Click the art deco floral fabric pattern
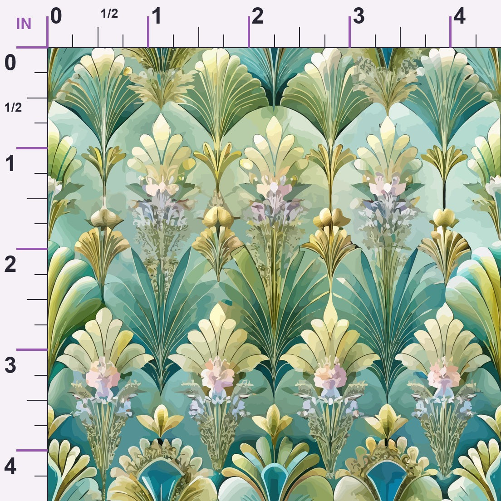This screenshot has width=501, height=501. pyautogui.click(x=275, y=275)
